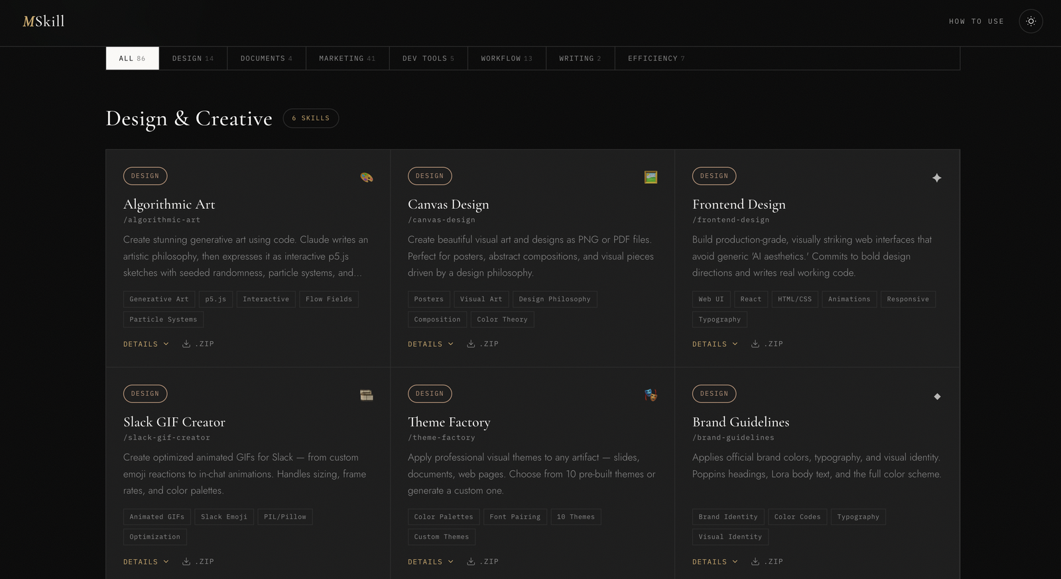
Task: Download Theme Factory .ZIP
Action: click(x=483, y=562)
